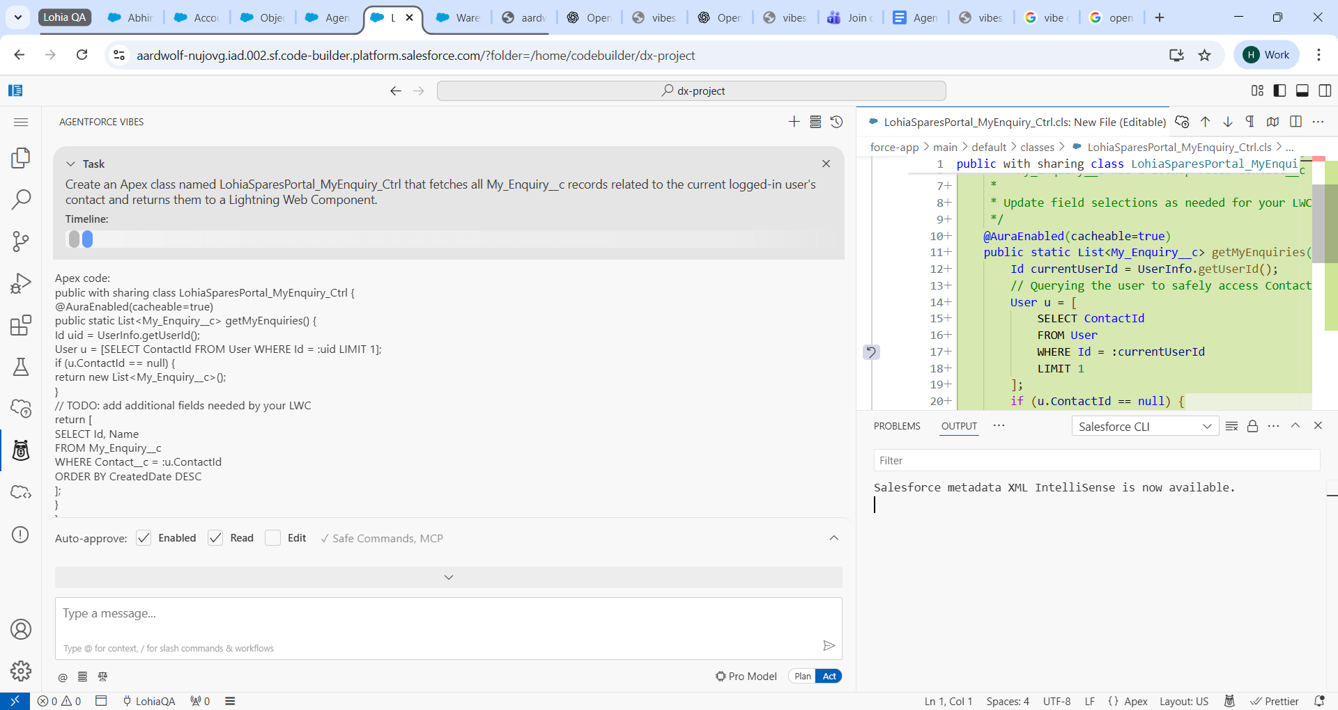1338x710 pixels.
Task: Select the Agentforce Vibes sidebar icon
Action: [x=21, y=450]
